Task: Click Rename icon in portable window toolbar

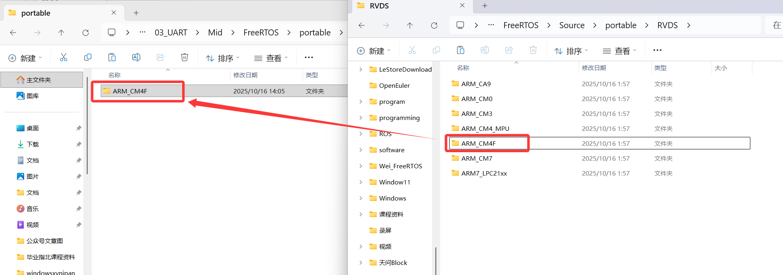Action: point(136,58)
